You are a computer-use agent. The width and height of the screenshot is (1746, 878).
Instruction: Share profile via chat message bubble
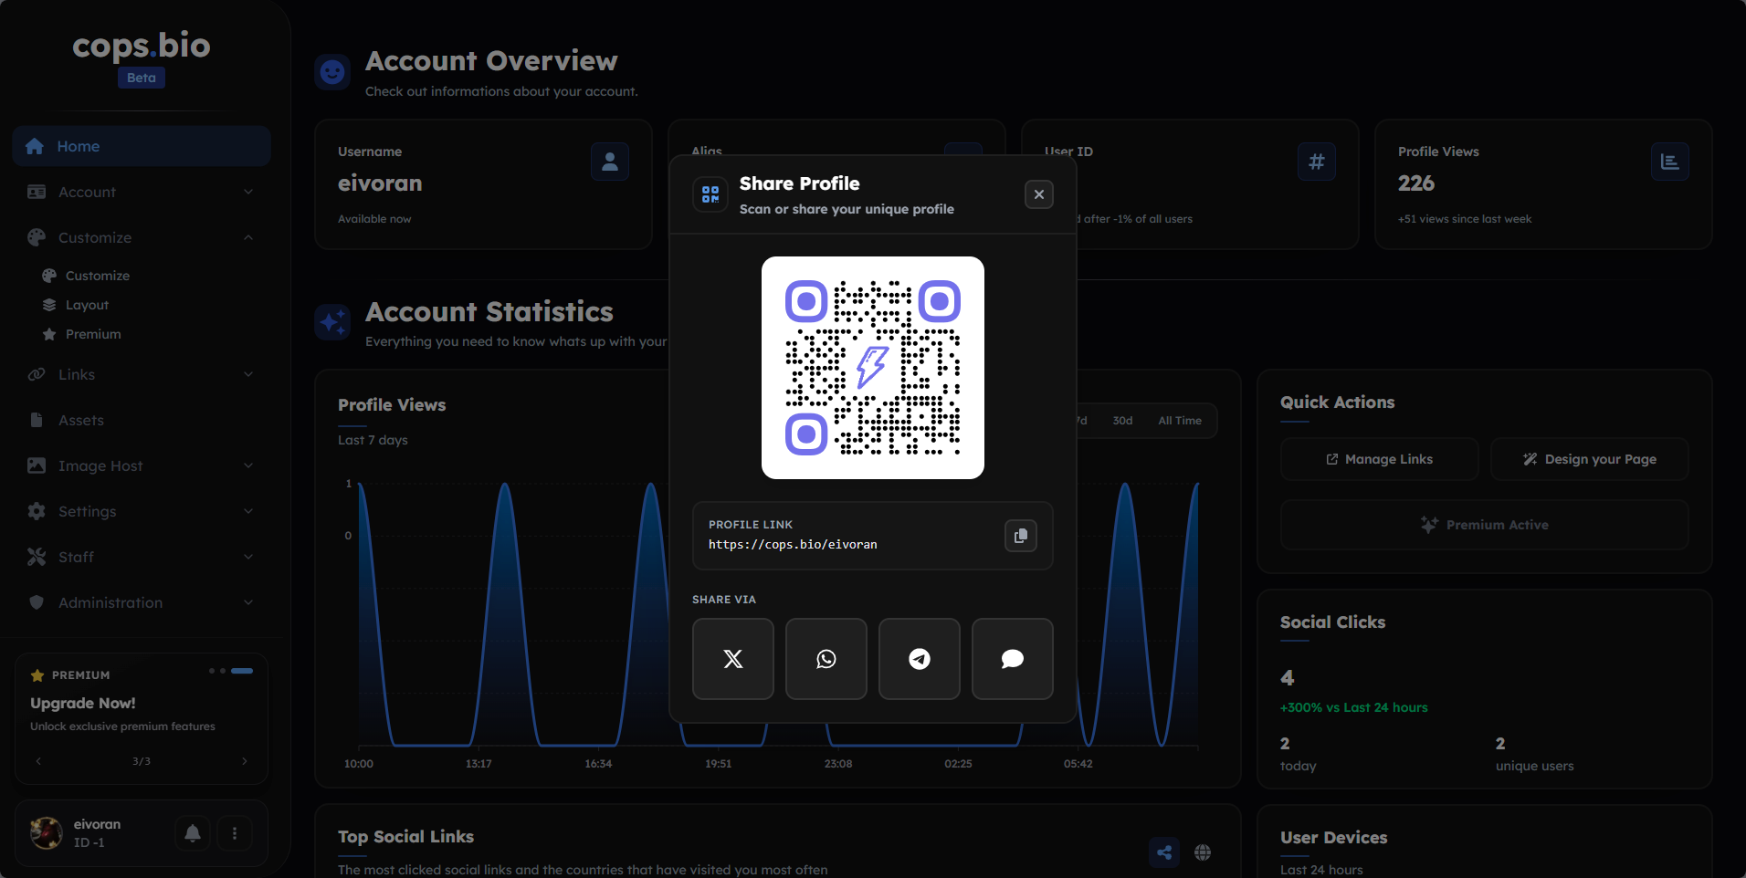(1012, 659)
